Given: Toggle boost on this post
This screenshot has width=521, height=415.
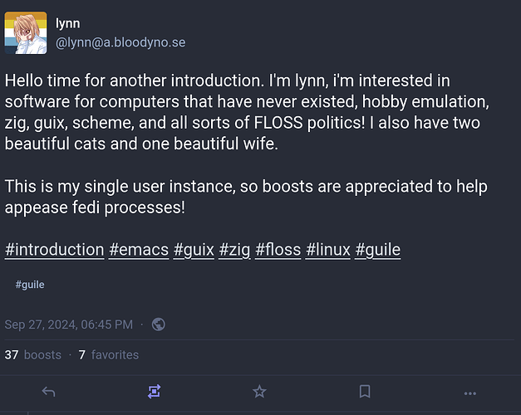Looking at the screenshot, I should click(154, 391).
